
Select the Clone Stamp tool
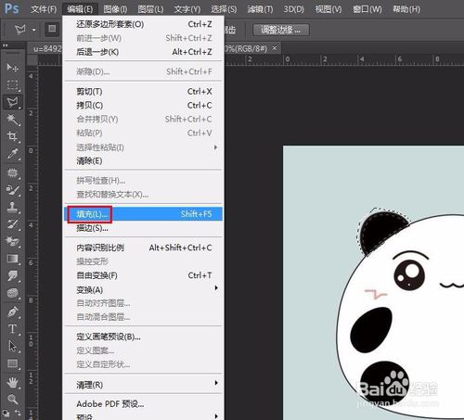tap(13, 207)
